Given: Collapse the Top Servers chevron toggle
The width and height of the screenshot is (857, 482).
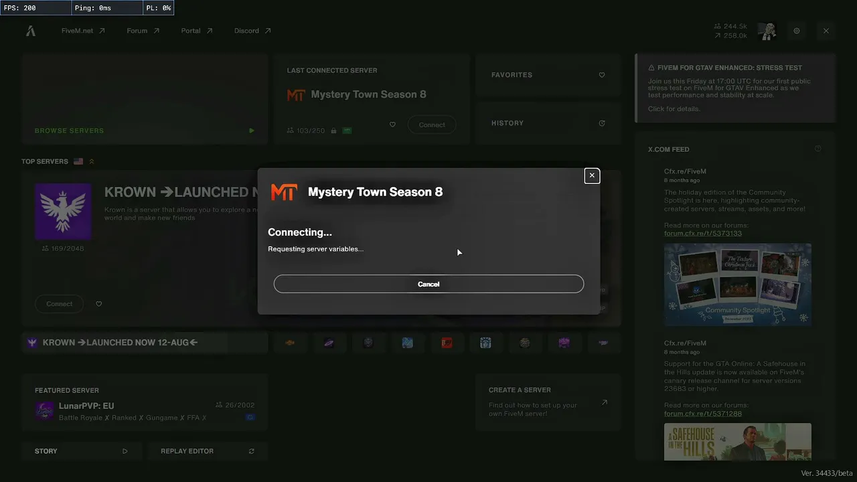Looking at the screenshot, I should (92, 161).
